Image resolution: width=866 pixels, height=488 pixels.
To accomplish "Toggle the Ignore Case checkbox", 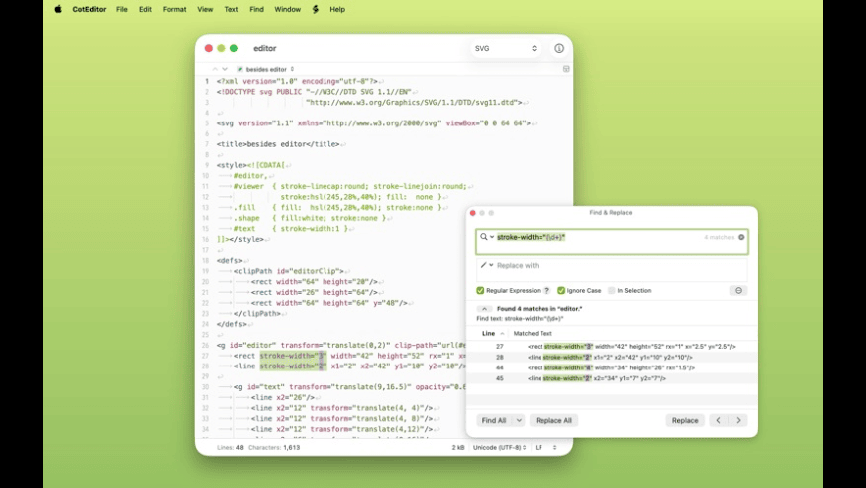I will tap(561, 290).
